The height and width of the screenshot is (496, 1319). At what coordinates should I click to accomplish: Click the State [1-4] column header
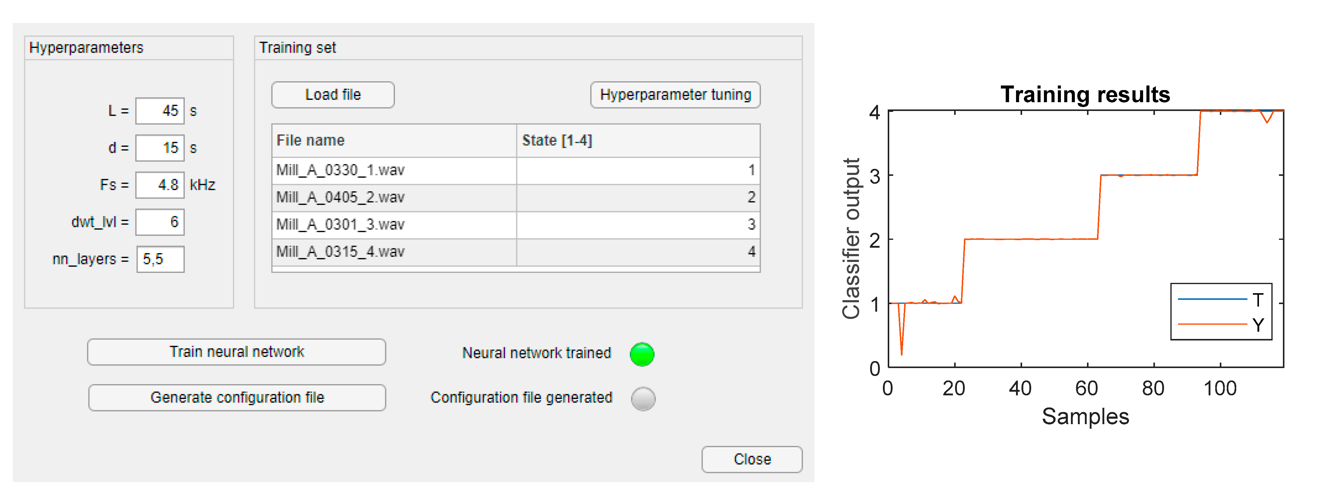point(638,141)
